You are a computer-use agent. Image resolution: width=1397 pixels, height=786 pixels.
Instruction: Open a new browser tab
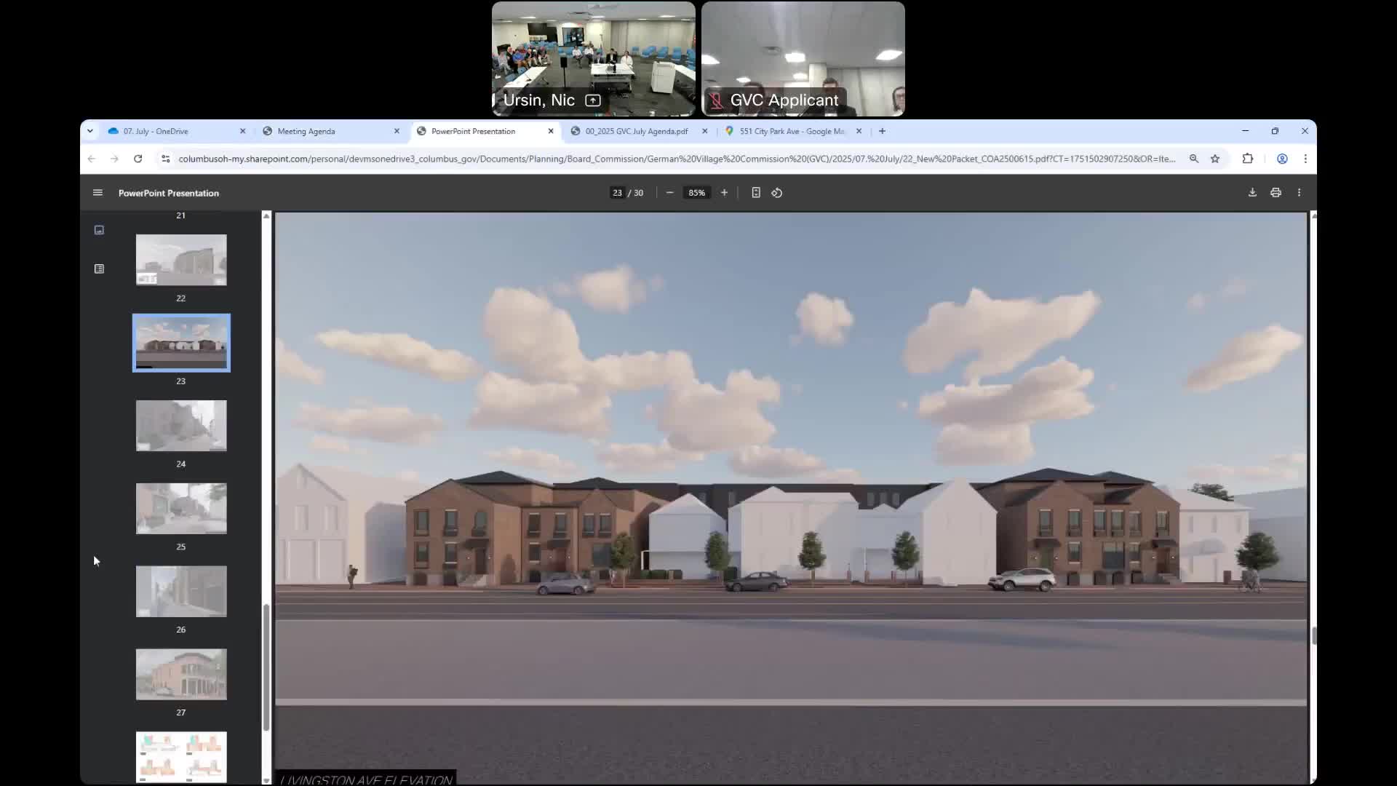coord(882,131)
